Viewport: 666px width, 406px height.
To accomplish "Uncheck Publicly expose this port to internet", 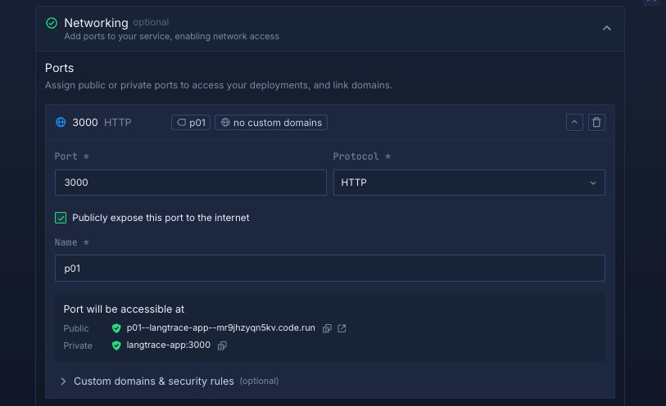I will 61,218.
